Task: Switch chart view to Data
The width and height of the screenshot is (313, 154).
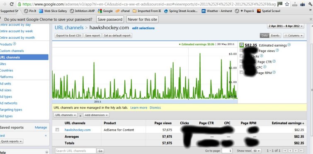Action: (264, 36)
